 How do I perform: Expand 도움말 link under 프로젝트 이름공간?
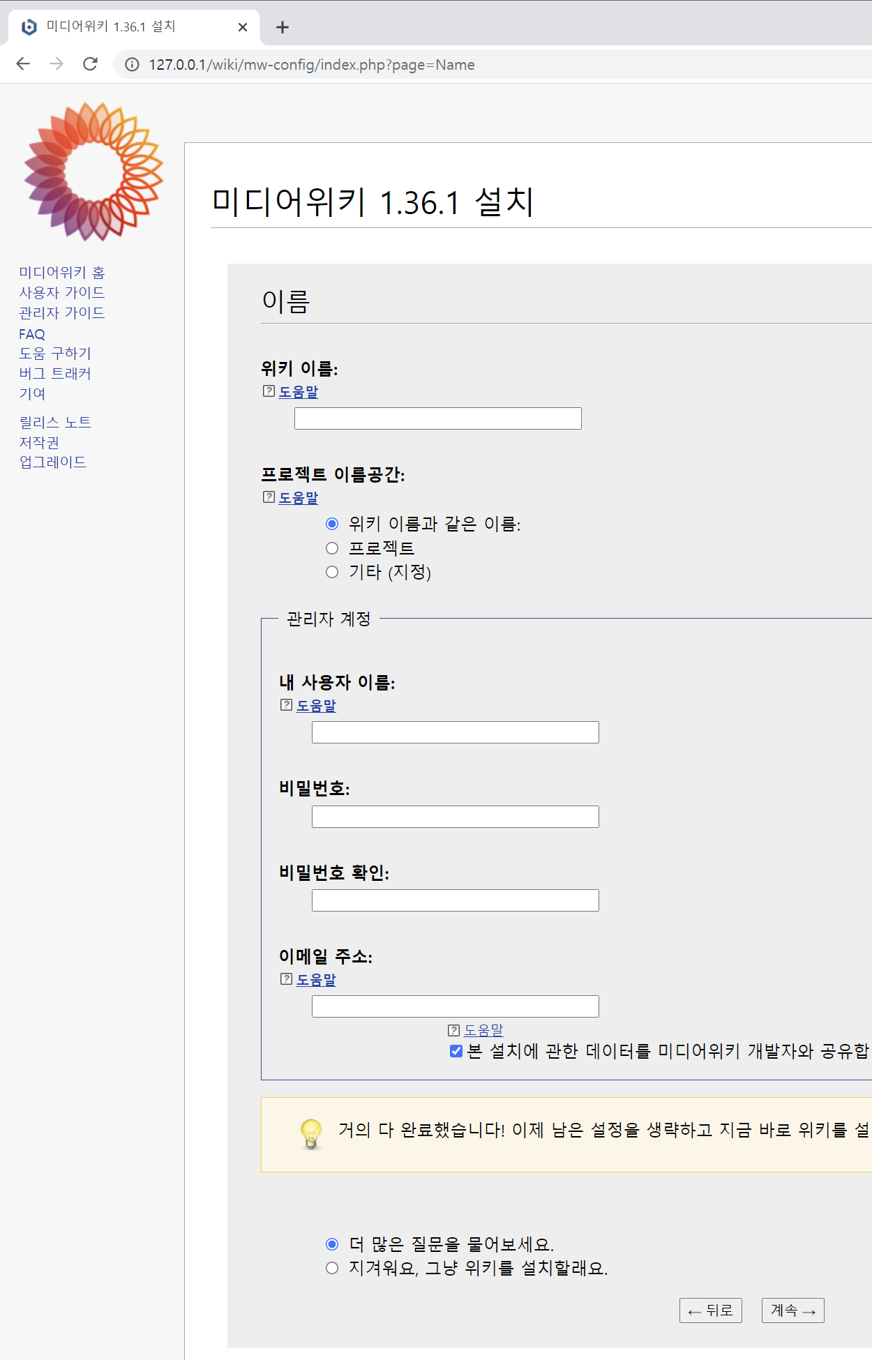pos(299,498)
